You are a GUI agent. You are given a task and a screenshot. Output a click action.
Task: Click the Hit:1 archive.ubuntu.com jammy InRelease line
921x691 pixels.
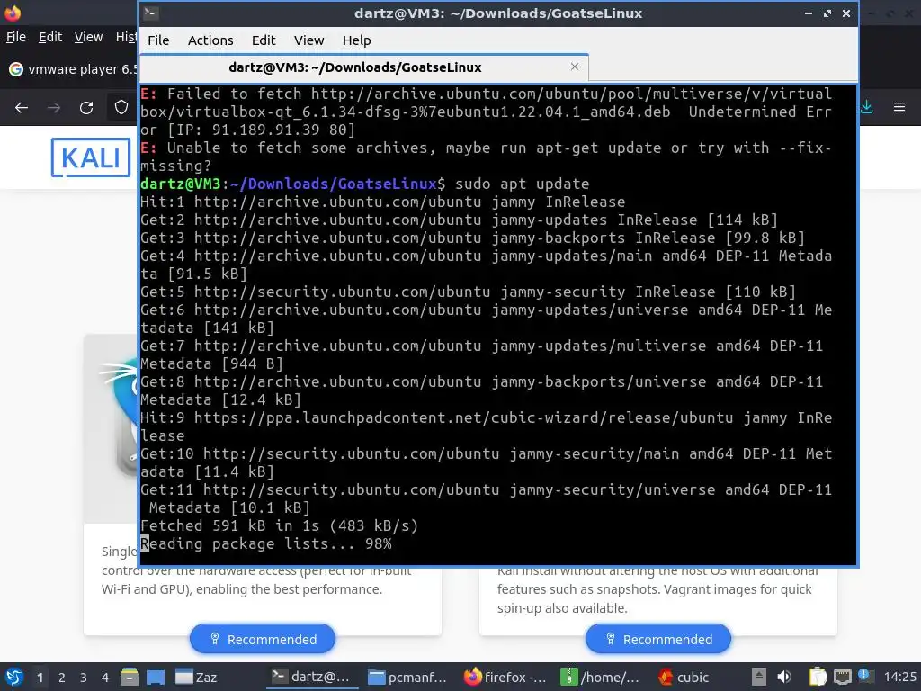pyautogui.click(x=383, y=202)
